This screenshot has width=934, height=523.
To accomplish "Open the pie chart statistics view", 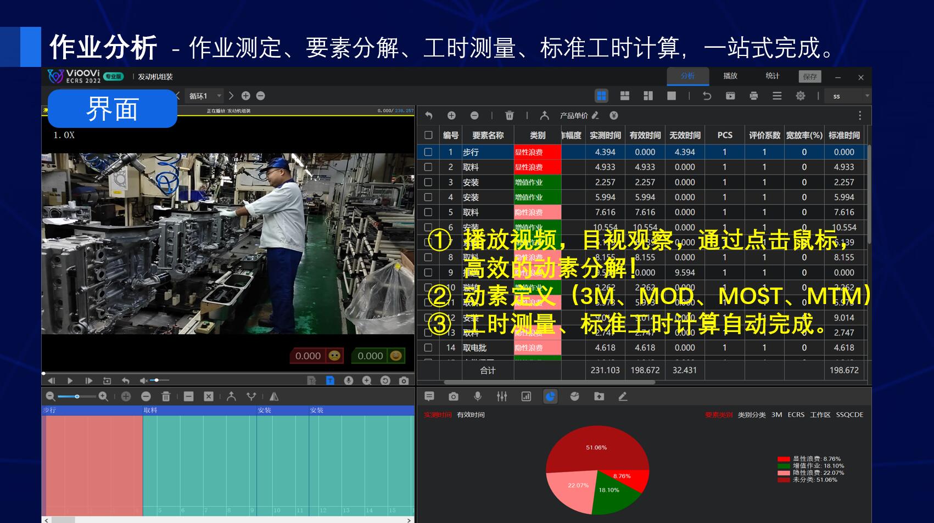I will 550,396.
